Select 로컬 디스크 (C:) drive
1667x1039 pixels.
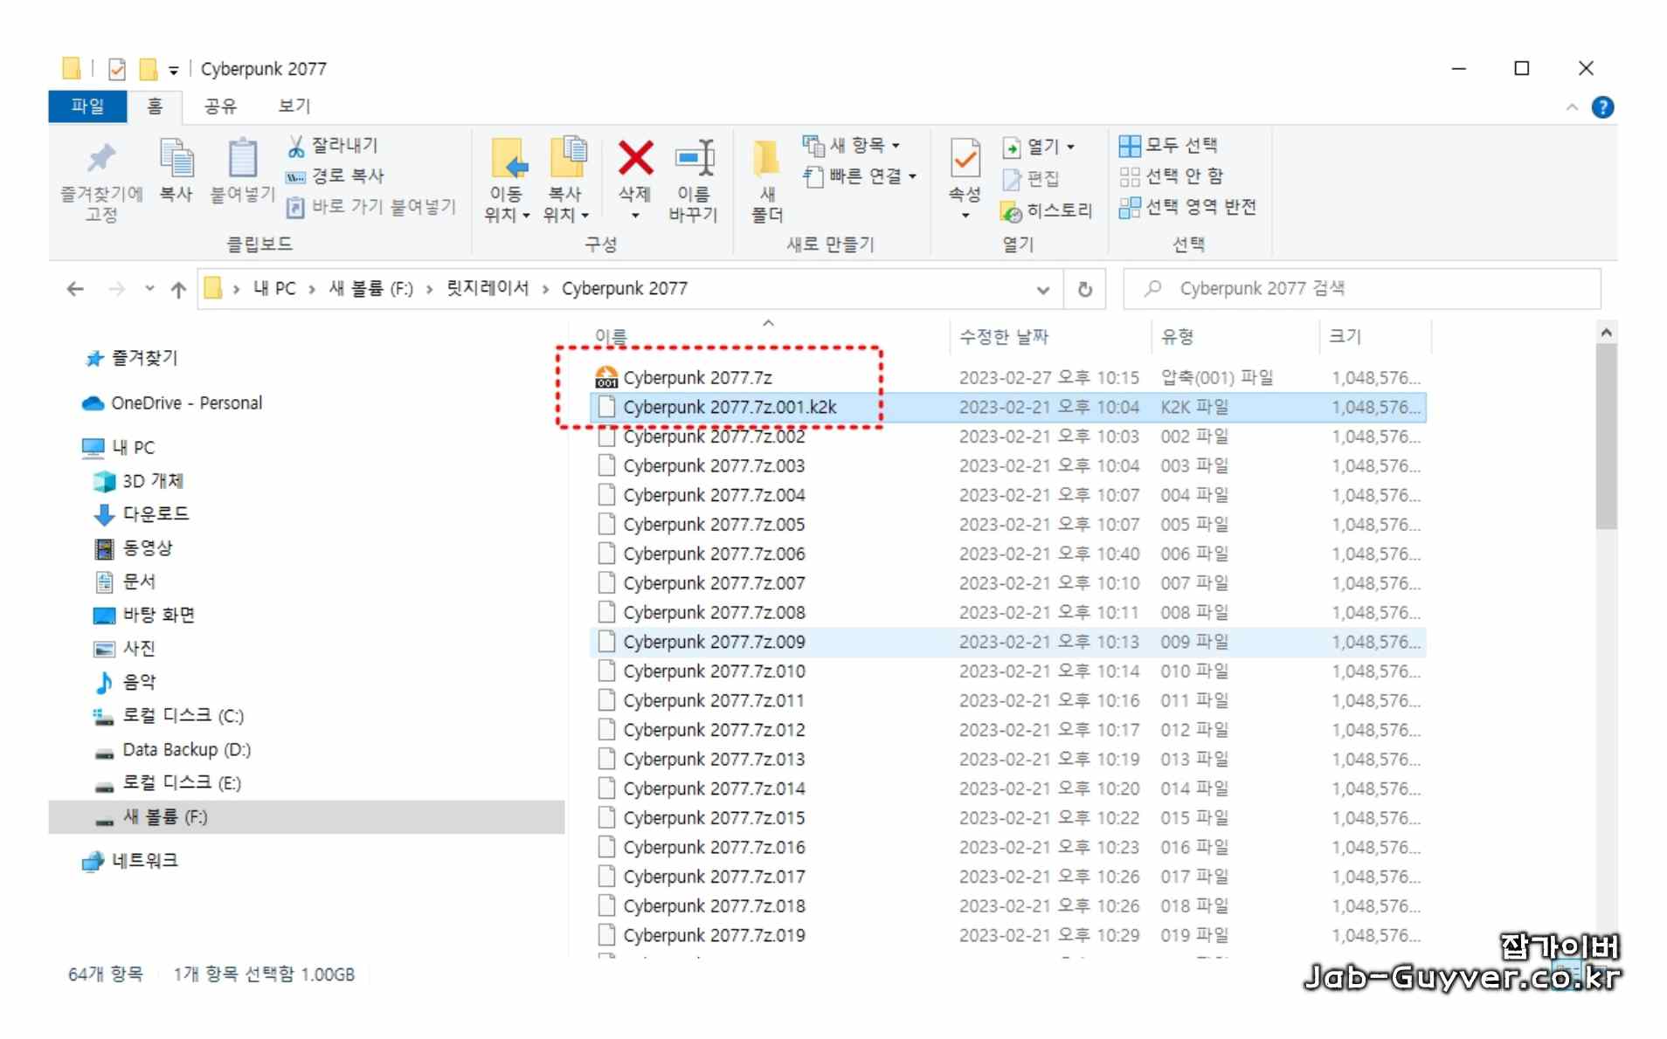click(169, 716)
